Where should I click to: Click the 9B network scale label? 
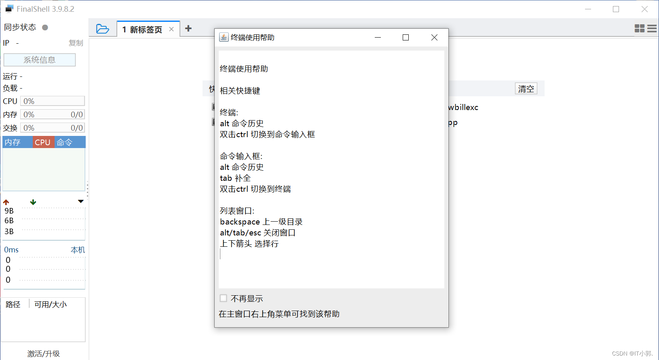point(9,211)
